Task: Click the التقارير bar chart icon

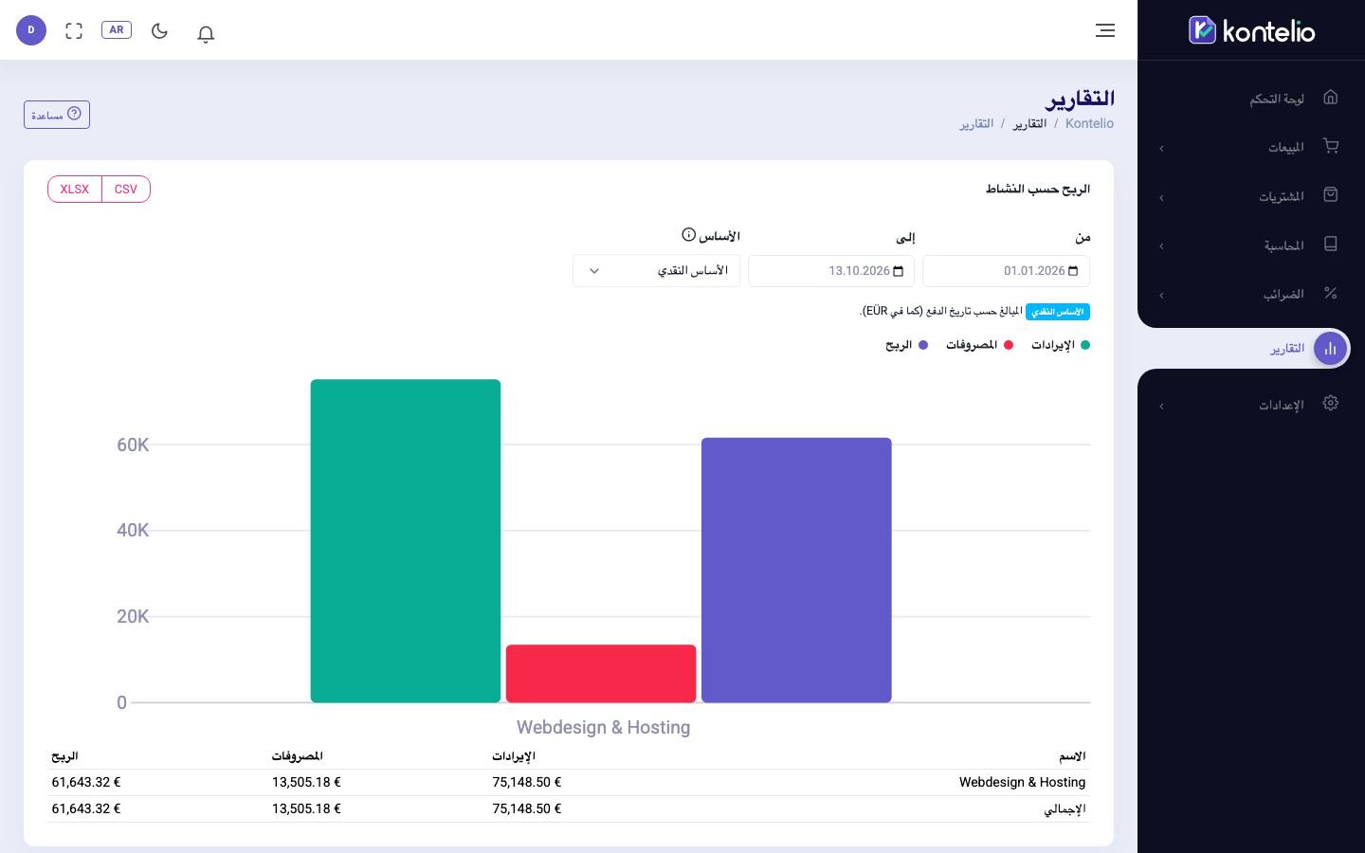Action: tap(1331, 348)
